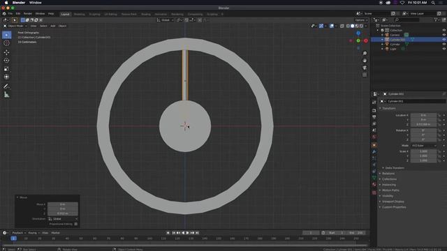
Task: Open the Keying popover in the timeline
Action: pyautogui.click(x=34, y=233)
